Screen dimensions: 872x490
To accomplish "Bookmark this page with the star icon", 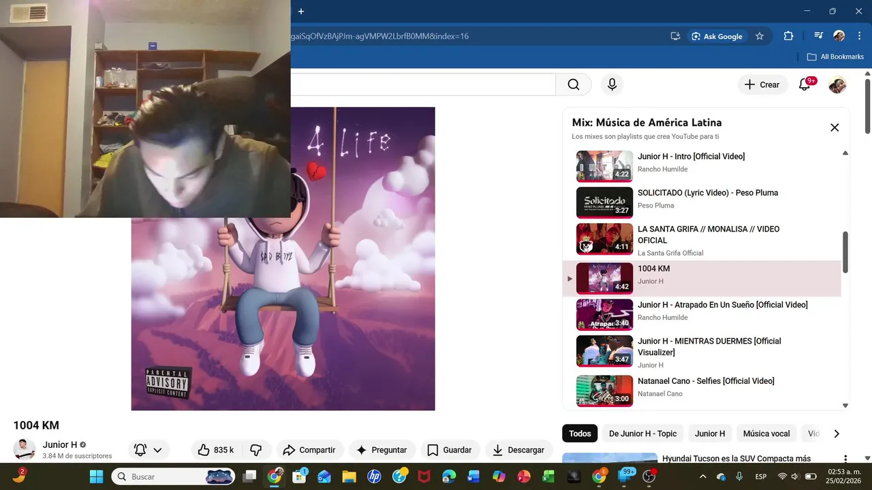I will point(760,36).
